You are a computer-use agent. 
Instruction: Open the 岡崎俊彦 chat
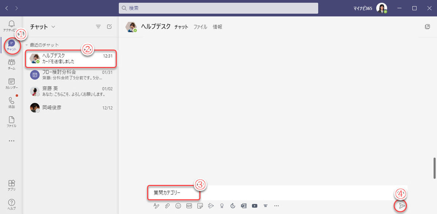coord(71,108)
